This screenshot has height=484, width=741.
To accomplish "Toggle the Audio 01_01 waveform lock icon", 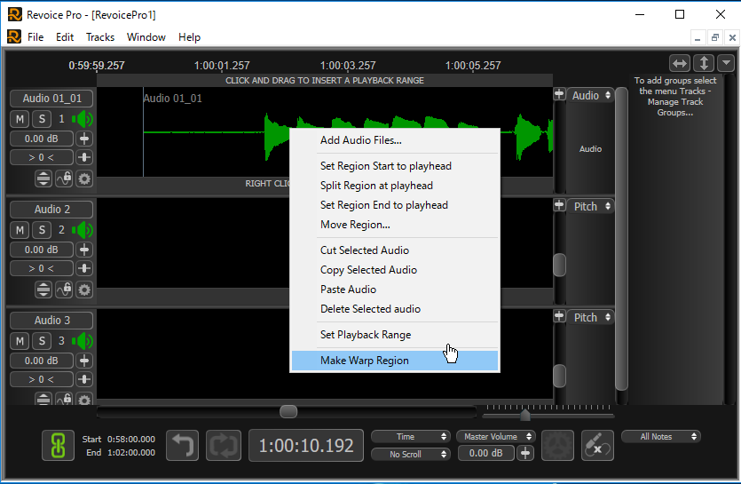I will 64,179.
